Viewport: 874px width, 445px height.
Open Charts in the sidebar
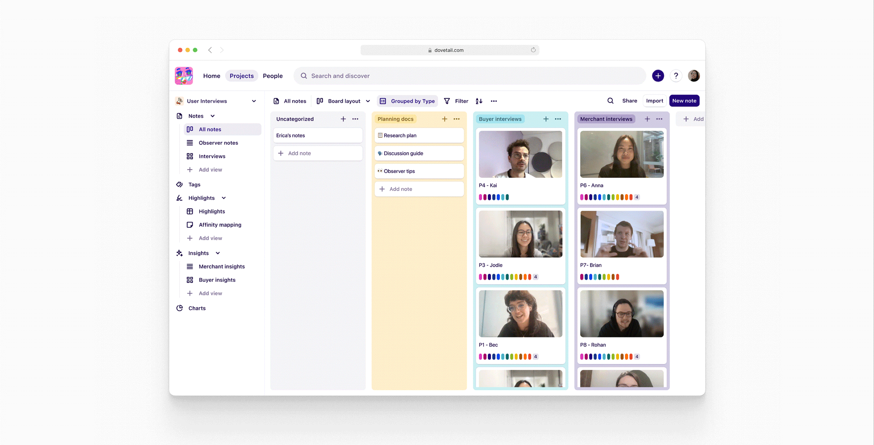tap(197, 308)
